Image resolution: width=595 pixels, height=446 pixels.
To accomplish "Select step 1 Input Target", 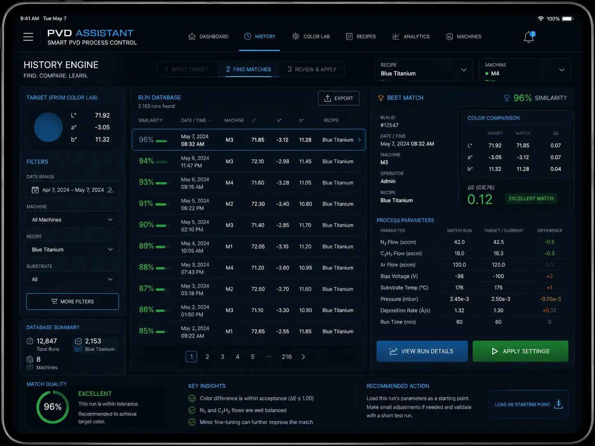I will [x=187, y=69].
